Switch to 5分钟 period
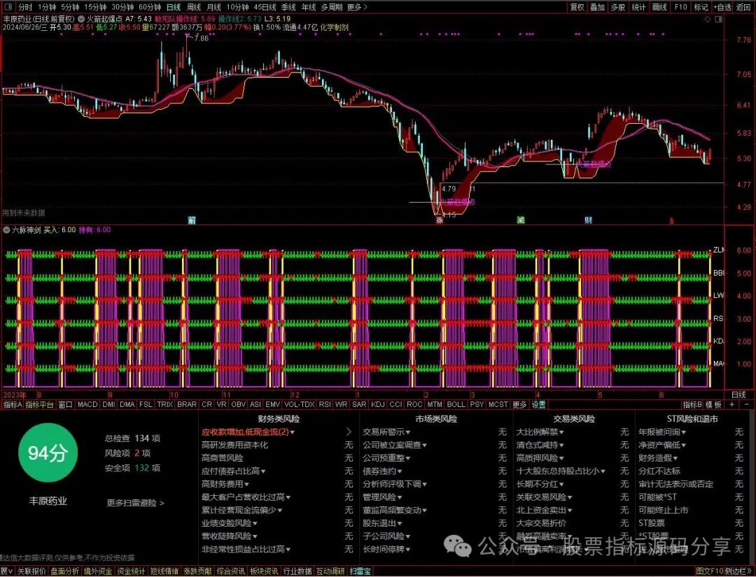This screenshot has height=577, width=756. (x=70, y=7)
